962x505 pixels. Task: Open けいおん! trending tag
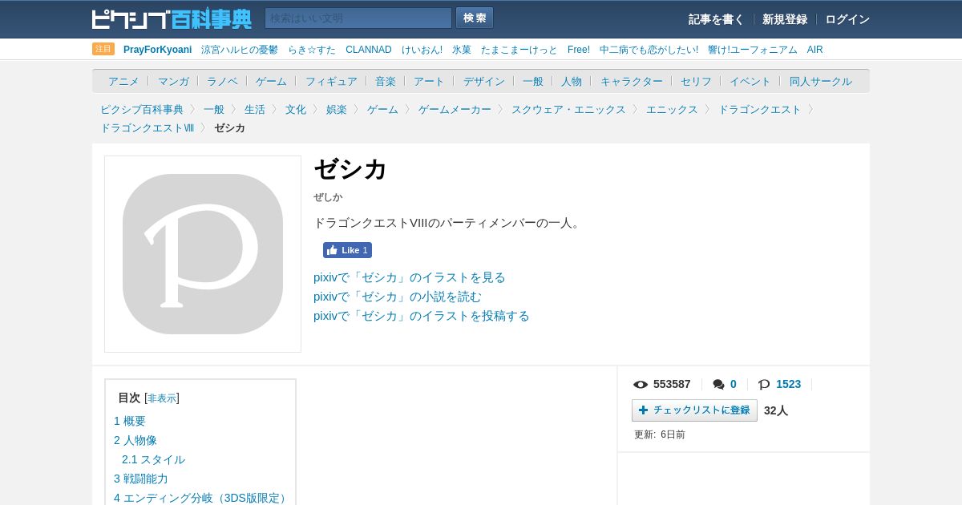[422, 50]
